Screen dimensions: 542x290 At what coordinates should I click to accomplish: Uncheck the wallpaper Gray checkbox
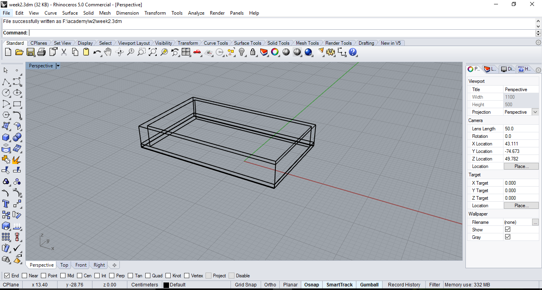coord(507,237)
